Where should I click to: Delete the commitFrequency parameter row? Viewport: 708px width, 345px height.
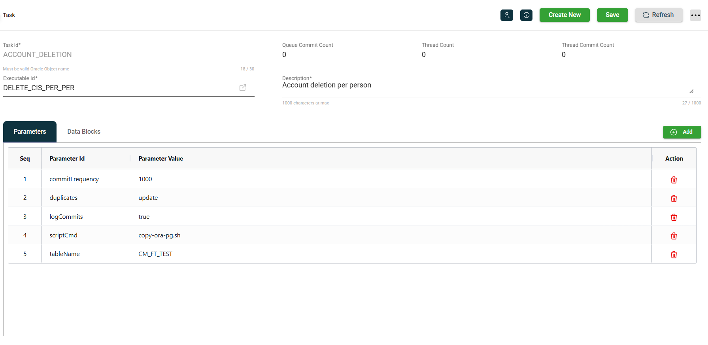tap(674, 180)
